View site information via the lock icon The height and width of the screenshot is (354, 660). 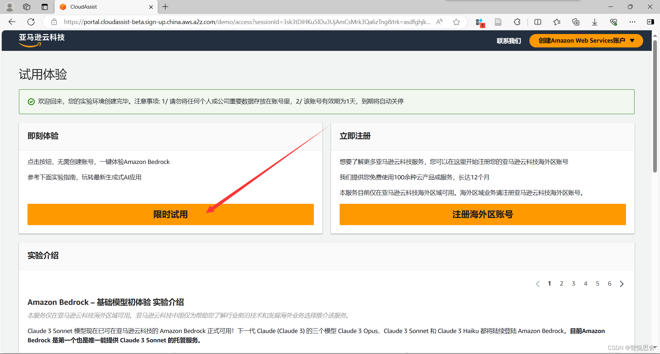54,22
